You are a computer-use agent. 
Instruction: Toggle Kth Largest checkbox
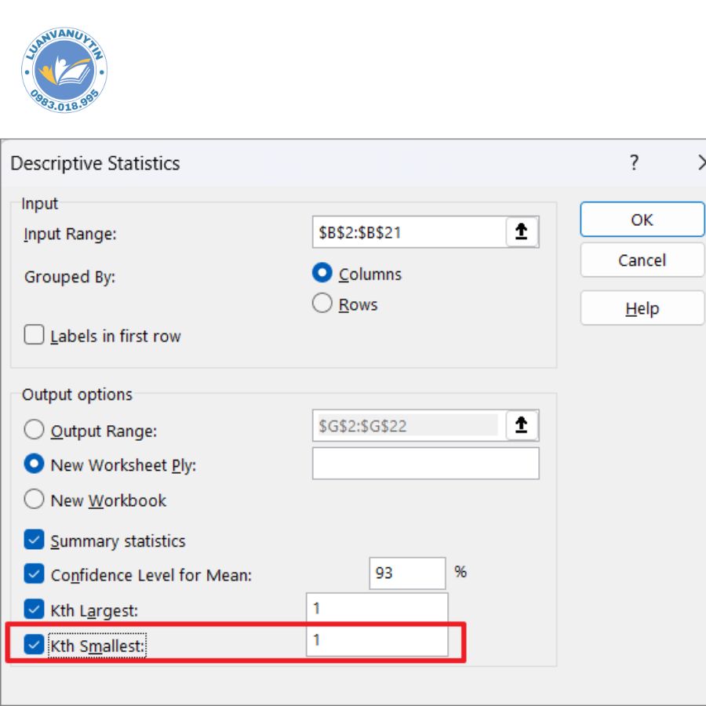[x=35, y=609]
